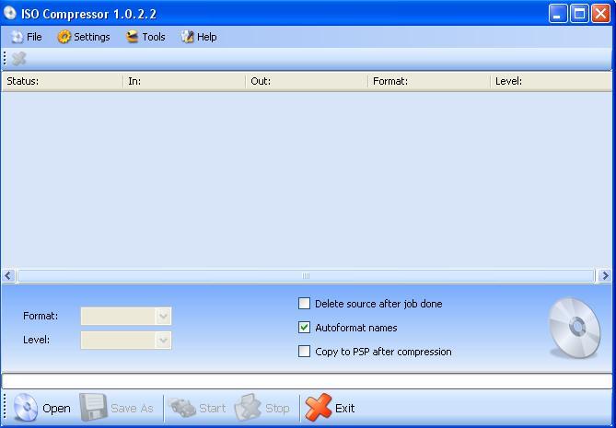Click the remove item icon in top toolbar
This screenshot has width=616, height=428.
point(18,59)
